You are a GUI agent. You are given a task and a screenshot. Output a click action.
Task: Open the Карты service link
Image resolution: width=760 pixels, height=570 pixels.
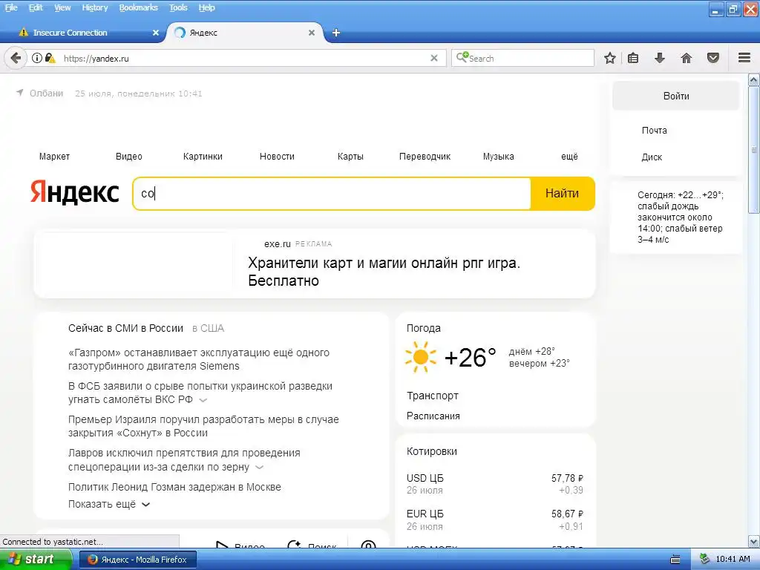click(350, 156)
